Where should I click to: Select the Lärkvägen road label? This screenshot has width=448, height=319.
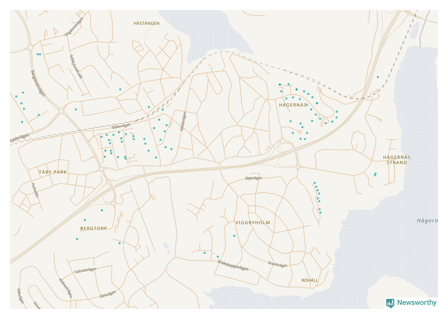pos(108,294)
